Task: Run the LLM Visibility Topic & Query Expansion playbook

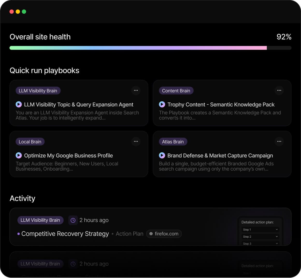Action: pos(19,104)
